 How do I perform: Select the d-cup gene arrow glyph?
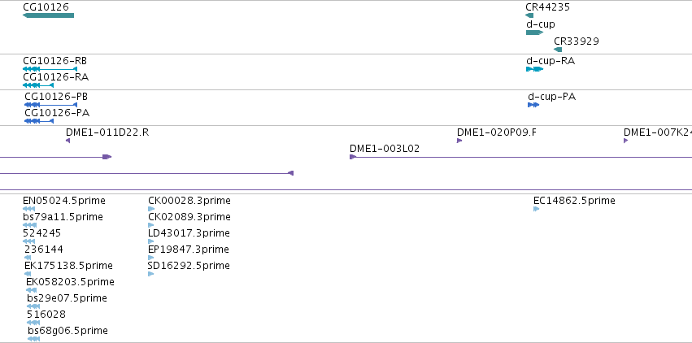point(534,33)
